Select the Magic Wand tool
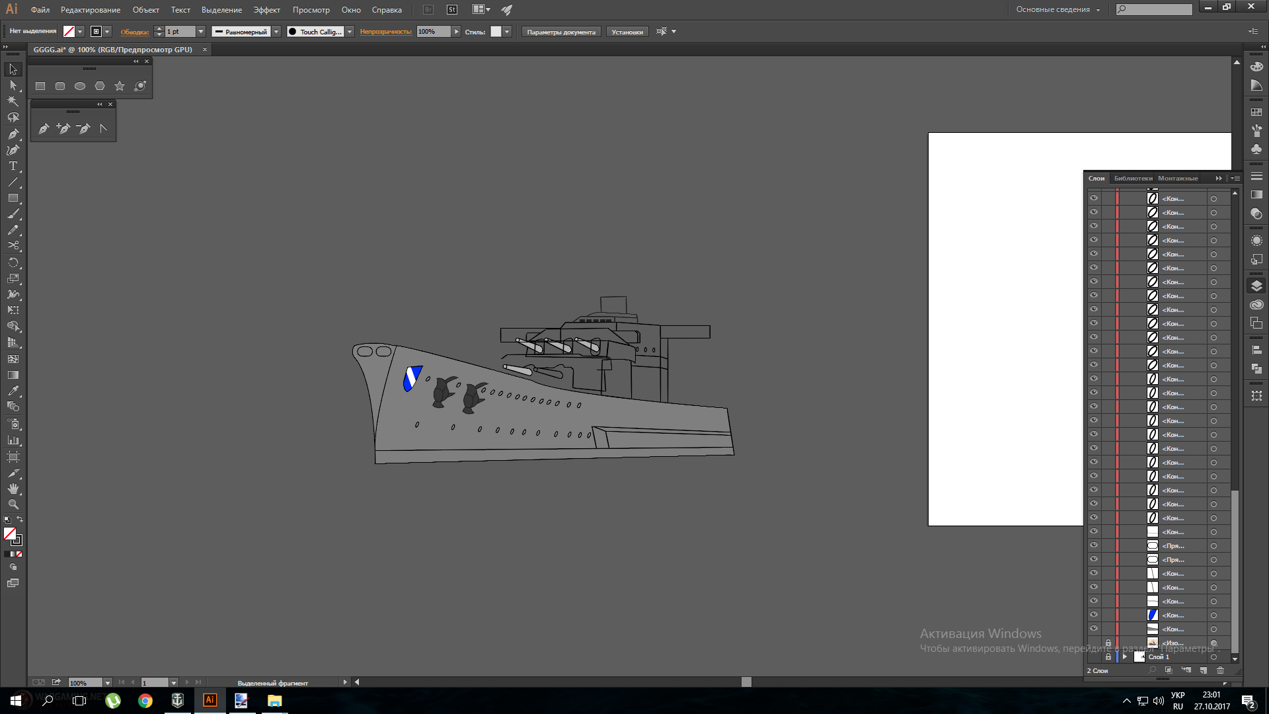Screen dimensions: 1269x714 (x=13, y=101)
